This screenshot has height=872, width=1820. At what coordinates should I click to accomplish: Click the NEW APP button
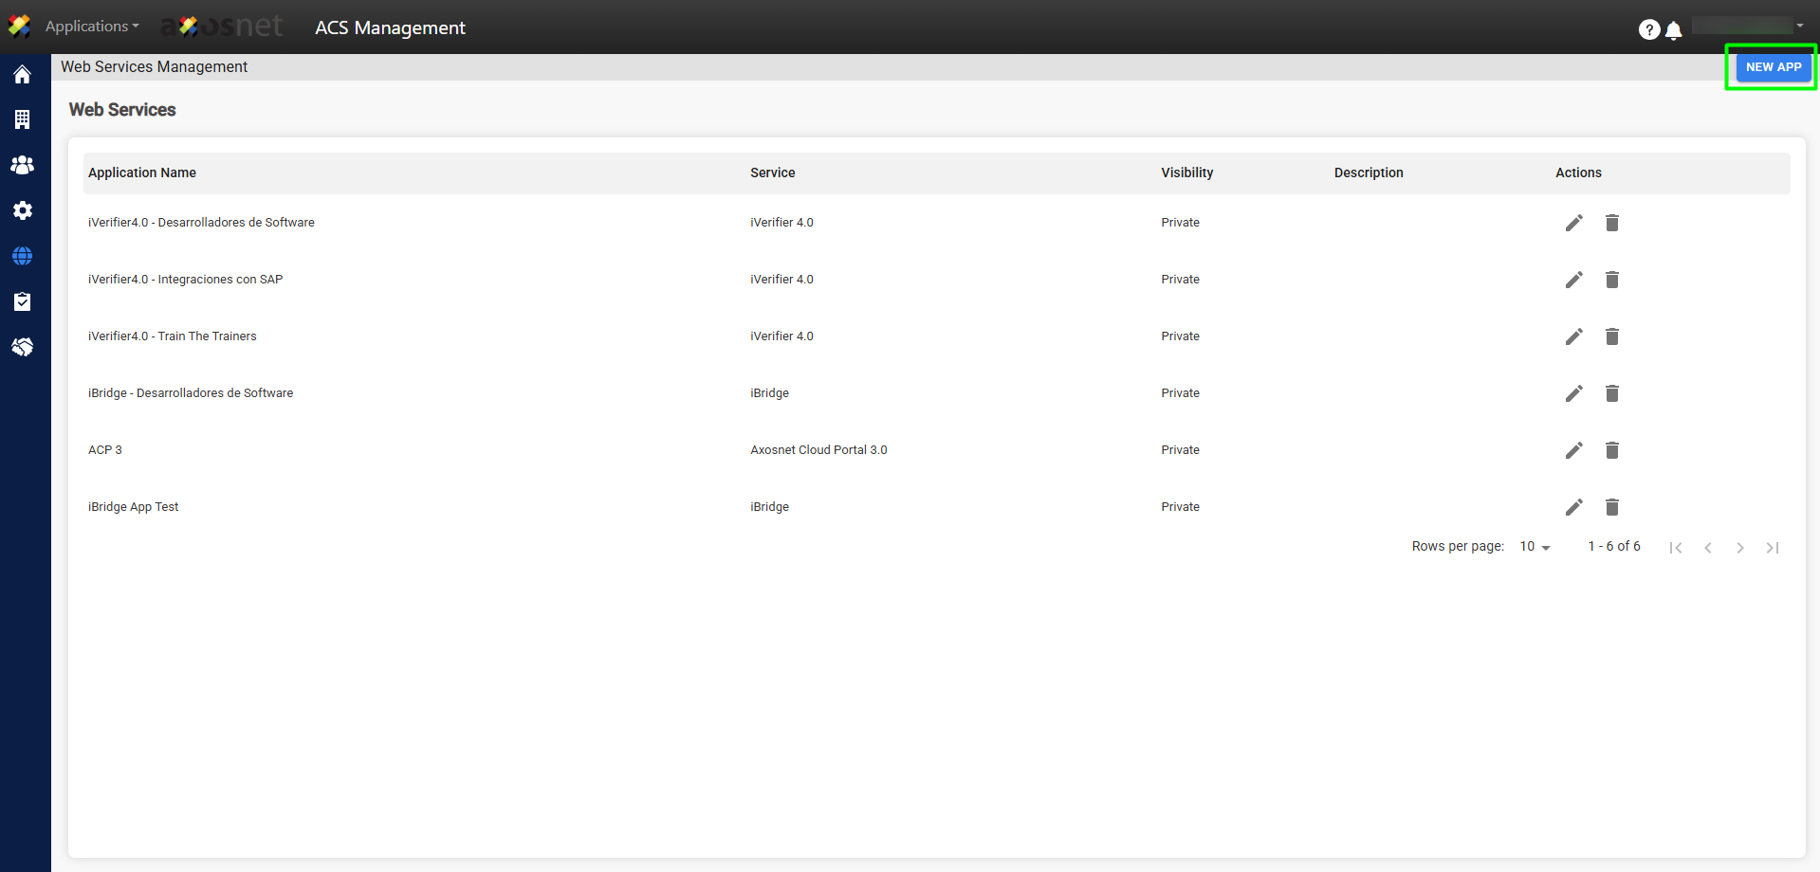[x=1773, y=67]
